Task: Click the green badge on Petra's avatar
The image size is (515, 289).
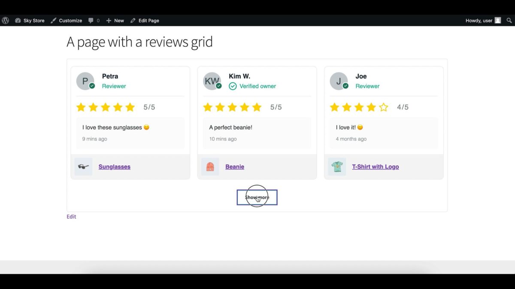Action: (x=91, y=86)
